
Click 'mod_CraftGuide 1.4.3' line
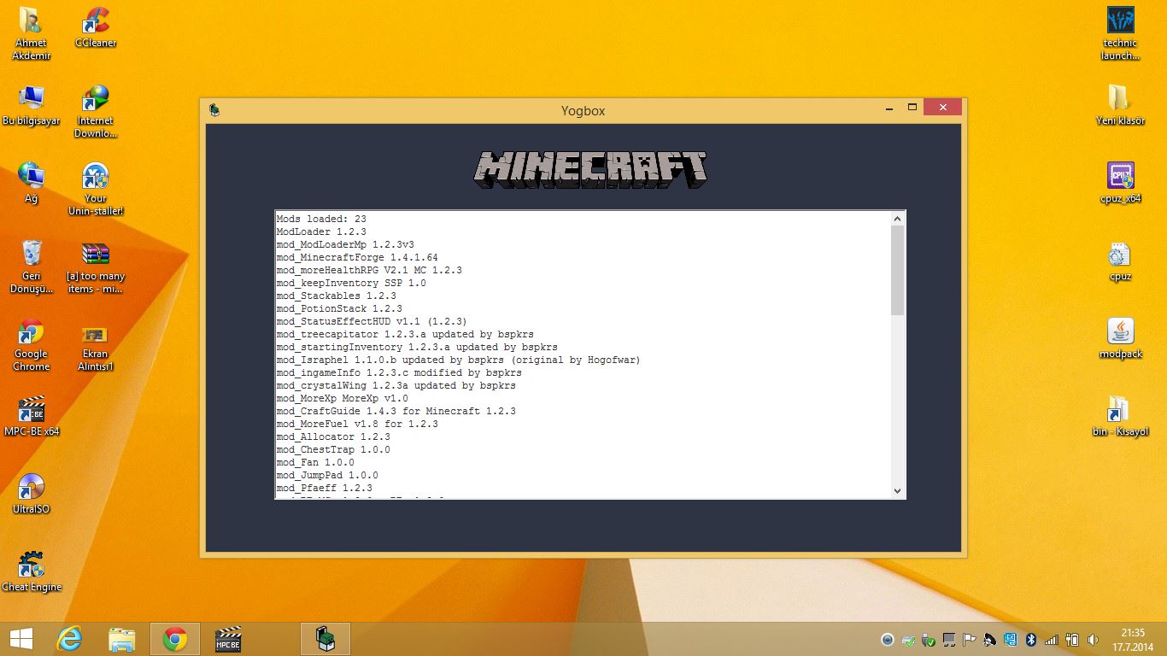click(x=396, y=411)
